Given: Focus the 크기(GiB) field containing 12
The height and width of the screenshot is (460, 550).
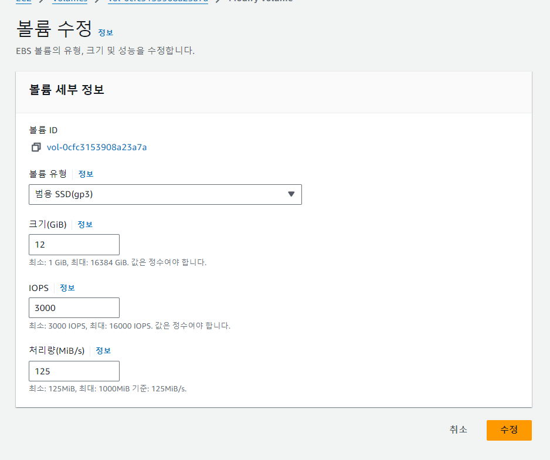Looking at the screenshot, I should (x=74, y=245).
